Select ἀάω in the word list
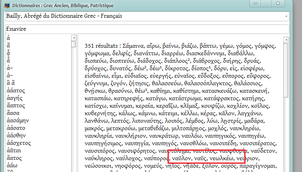The image size is (302, 172). click(x=12, y=166)
